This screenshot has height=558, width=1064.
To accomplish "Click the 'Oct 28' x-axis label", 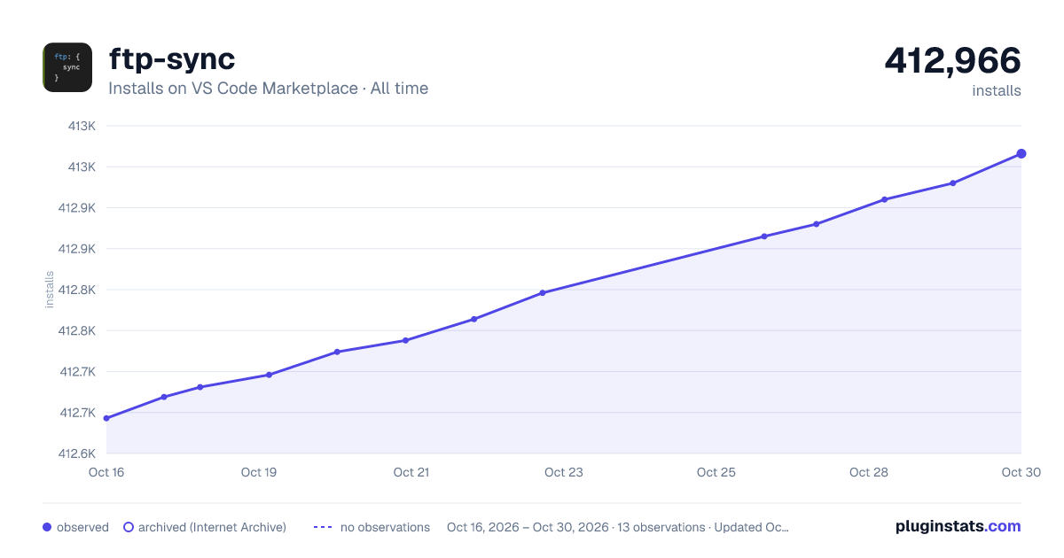I will coord(869,472).
